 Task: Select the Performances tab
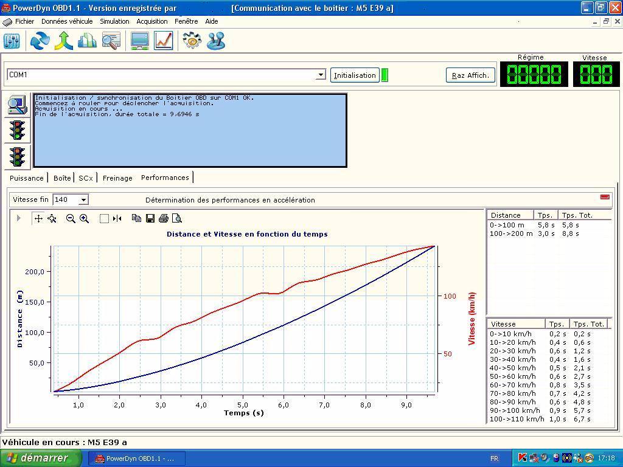pos(165,178)
